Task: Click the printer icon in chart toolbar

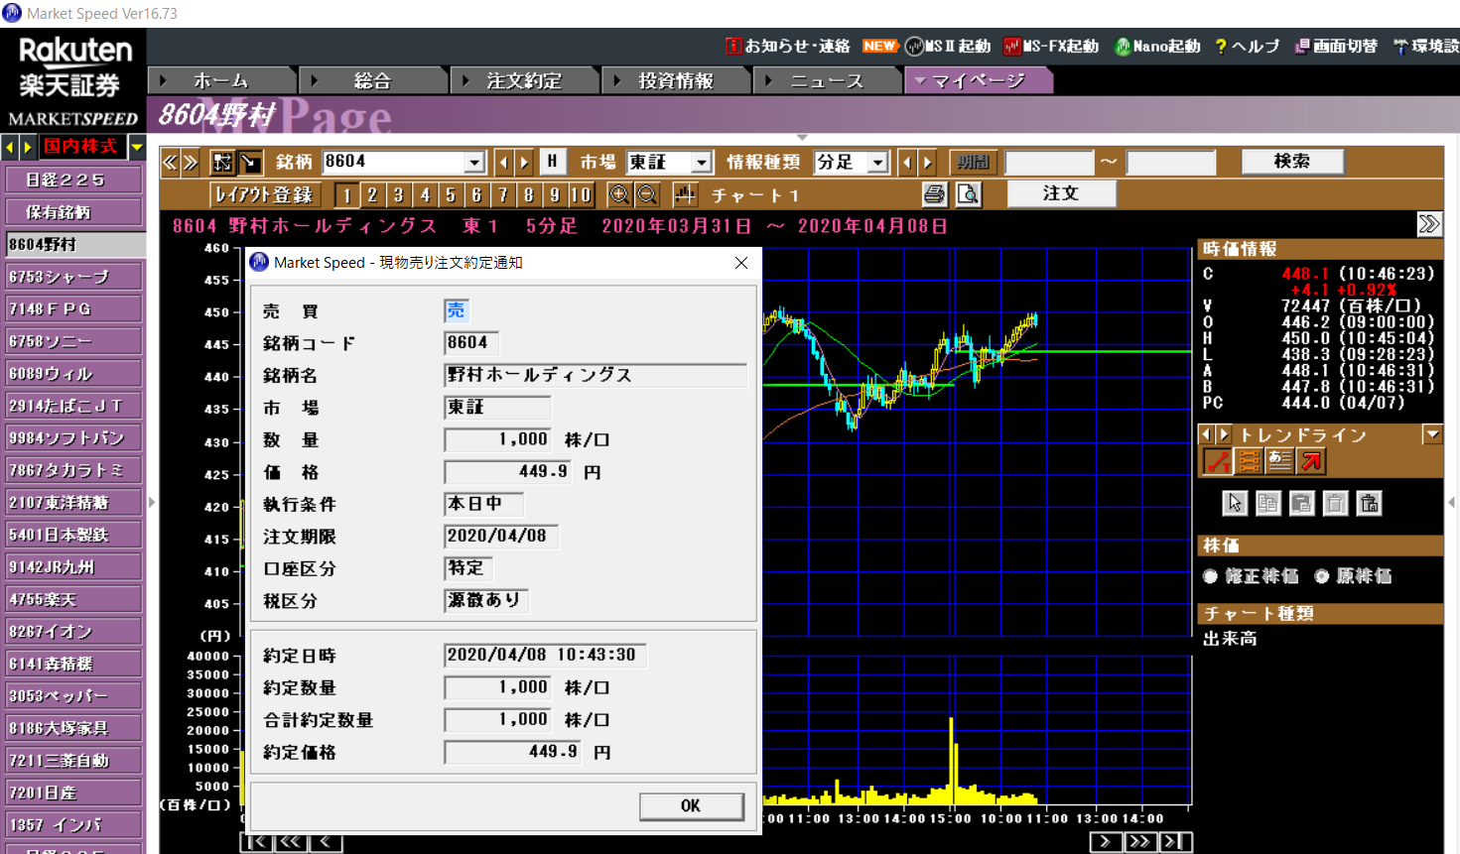Action: point(934,194)
